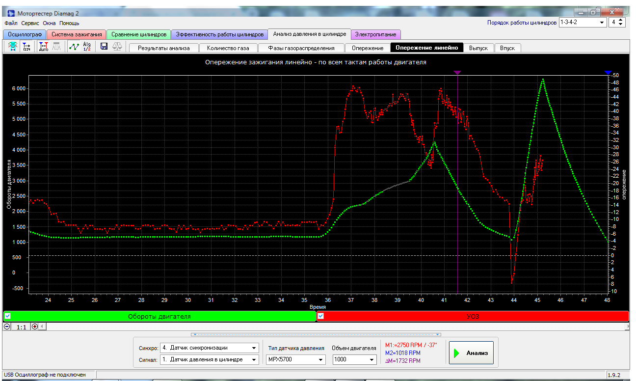Click the green play arrow on Анализ

tap(457, 353)
